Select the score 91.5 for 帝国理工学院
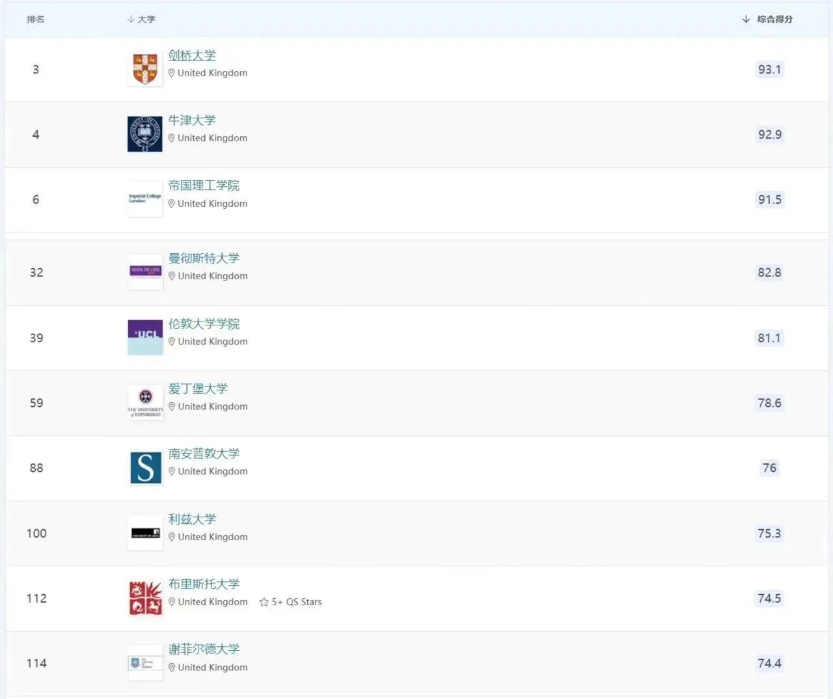This screenshot has width=833, height=699. coord(769,200)
